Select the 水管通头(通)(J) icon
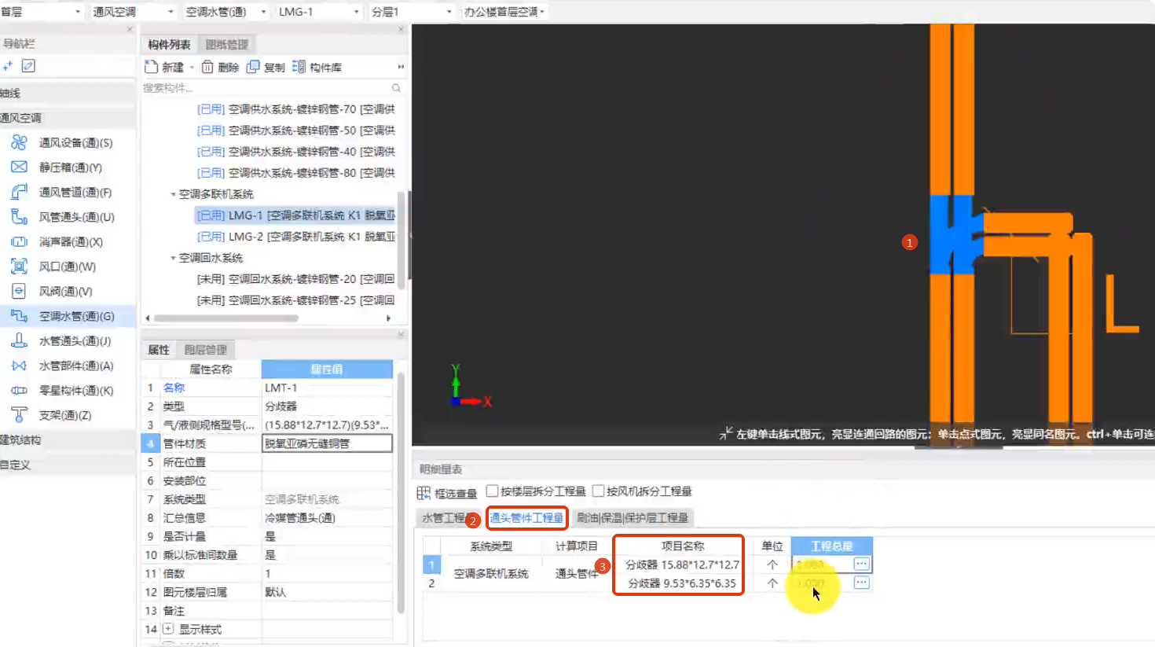Image resolution: width=1155 pixels, height=647 pixels. tap(19, 340)
